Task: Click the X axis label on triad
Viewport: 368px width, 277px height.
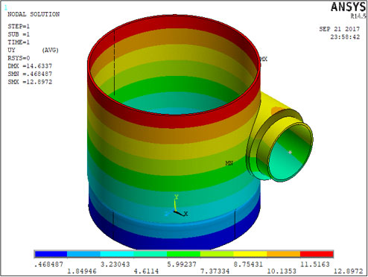Action: click(x=185, y=214)
